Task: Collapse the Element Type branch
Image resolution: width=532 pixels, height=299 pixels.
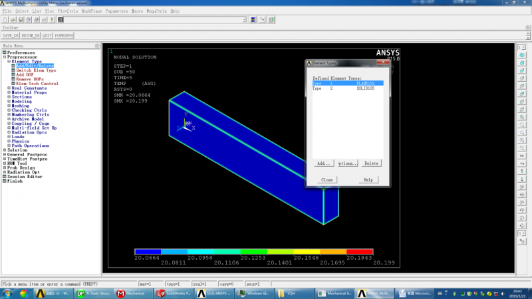Action: 9,61
